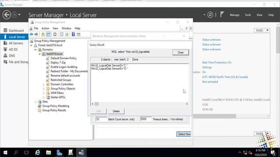
Task: Expand the Domain Controllers node
Action: pos(44,84)
